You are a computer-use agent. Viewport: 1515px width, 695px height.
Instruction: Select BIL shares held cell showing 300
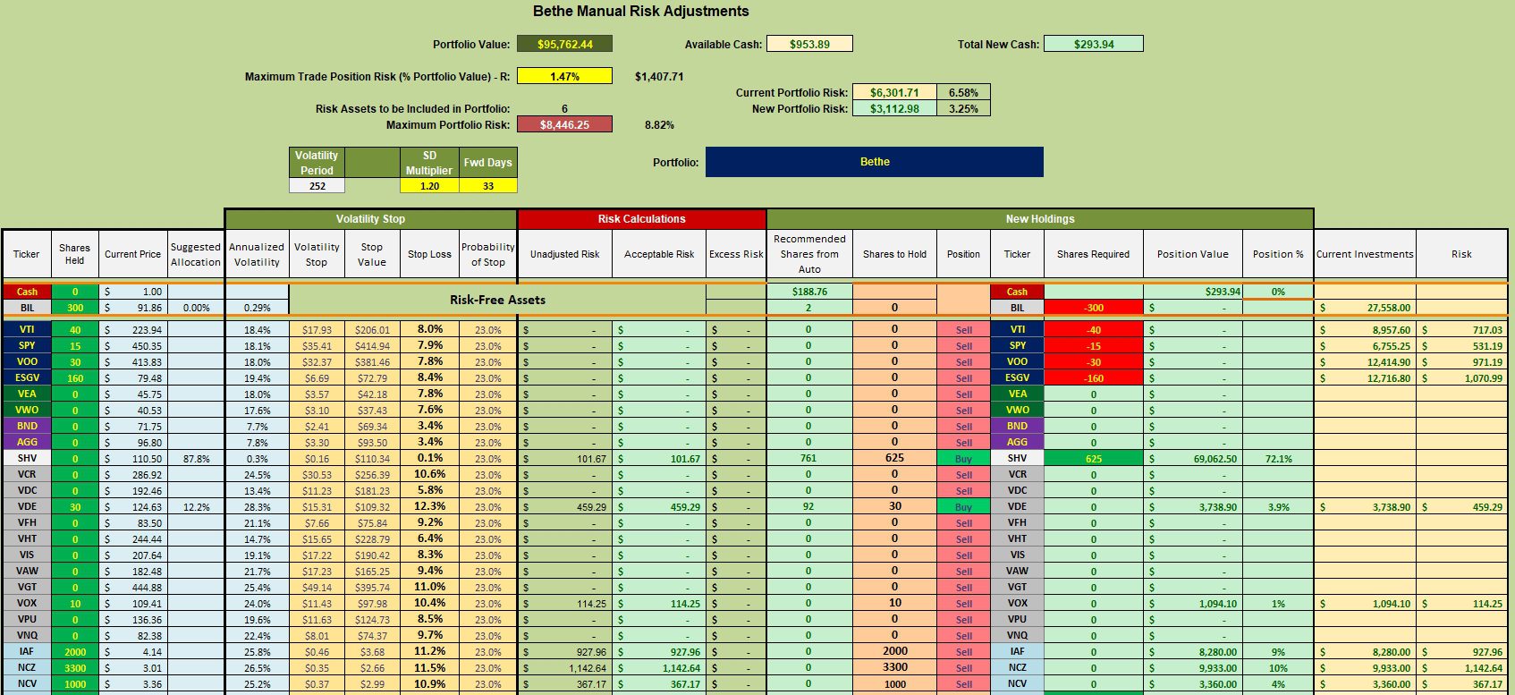[x=74, y=308]
